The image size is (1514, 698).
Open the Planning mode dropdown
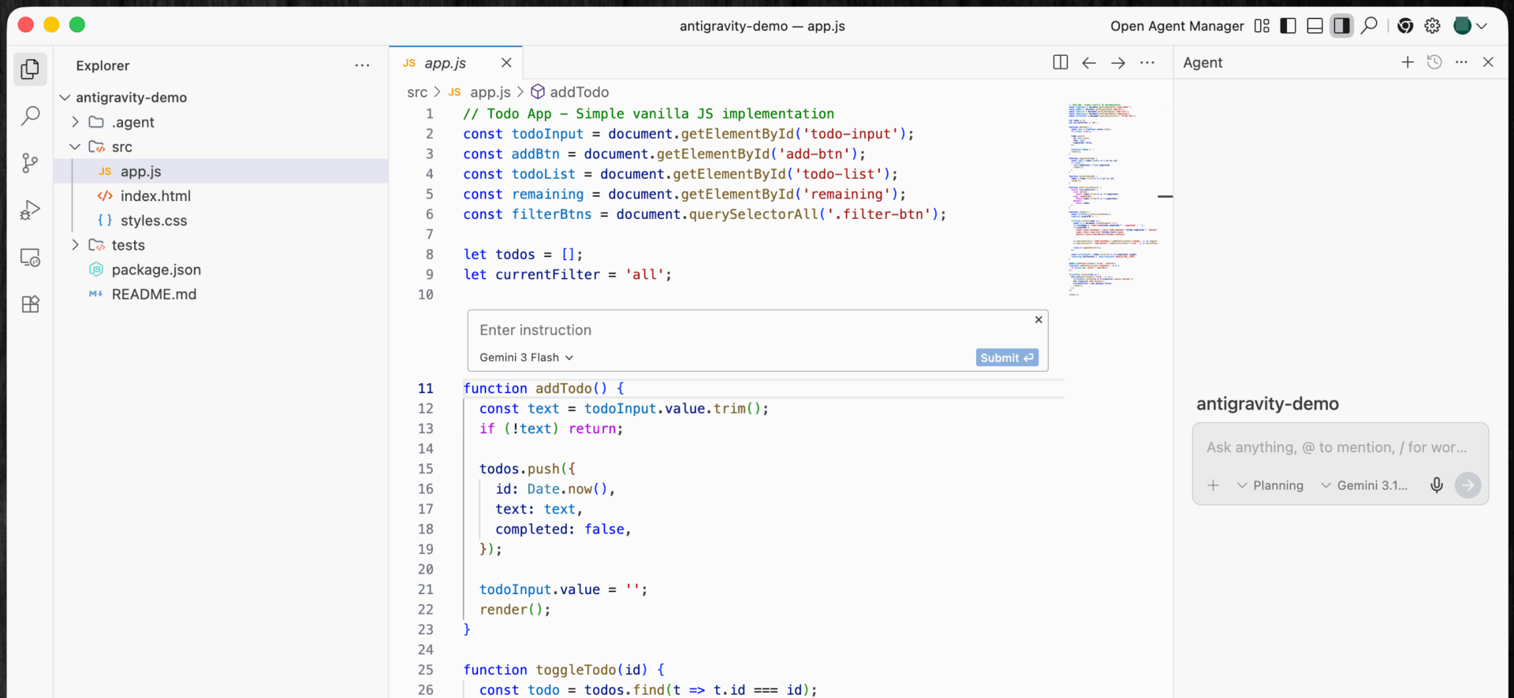coord(1270,485)
